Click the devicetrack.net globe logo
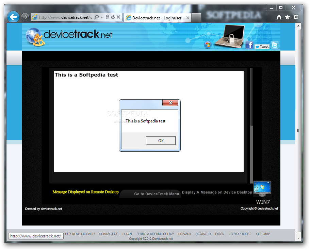This screenshot has height=250, width=310. pyautogui.click(x=35, y=37)
